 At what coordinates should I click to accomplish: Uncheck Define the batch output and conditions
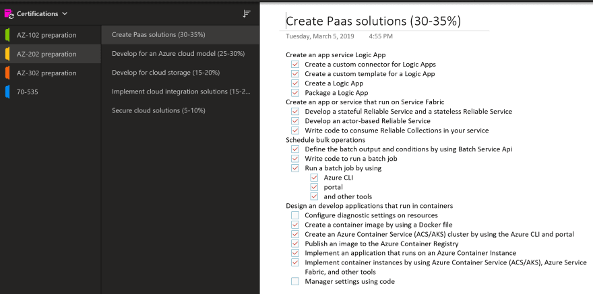295,149
